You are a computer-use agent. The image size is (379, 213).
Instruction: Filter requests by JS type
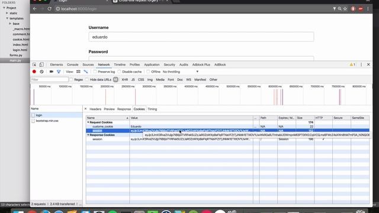tap(133, 79)
